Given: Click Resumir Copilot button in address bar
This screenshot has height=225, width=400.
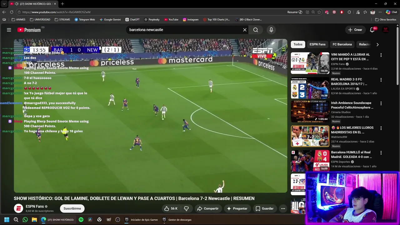Looking at the screenshot, I should coord(295,12).
